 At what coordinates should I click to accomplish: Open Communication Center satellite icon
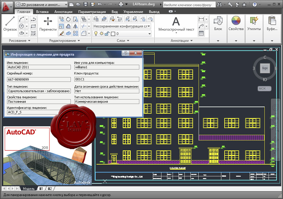click(x=237, y=4)
